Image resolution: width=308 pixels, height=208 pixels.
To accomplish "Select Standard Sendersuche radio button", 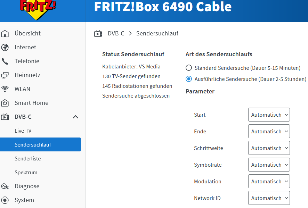I will tap(189, 68).
